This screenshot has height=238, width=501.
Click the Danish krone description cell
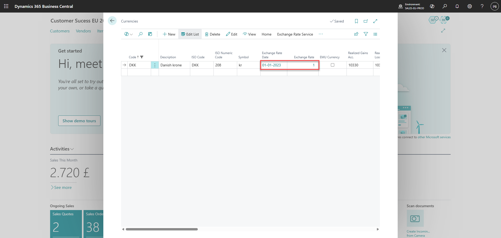(174, 65)
